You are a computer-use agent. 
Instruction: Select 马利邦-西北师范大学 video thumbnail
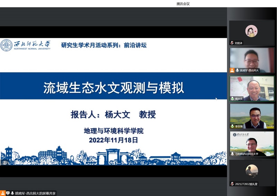(x=252, y=143)
